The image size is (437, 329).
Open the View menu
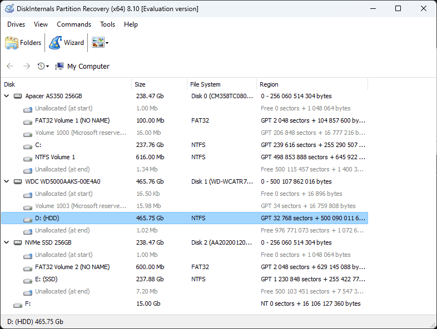(x=41, y=24)
